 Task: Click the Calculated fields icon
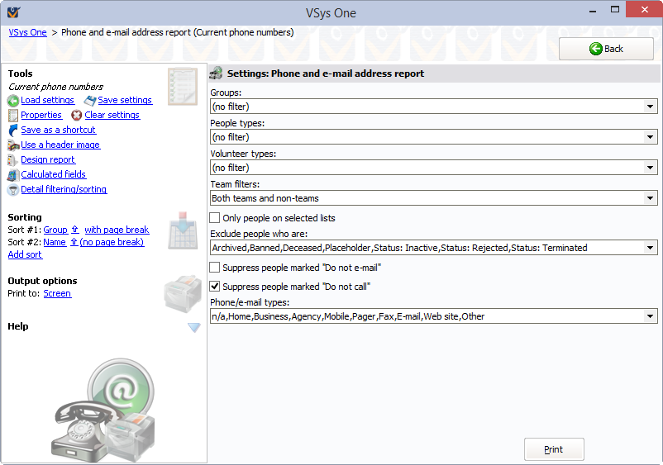point(13,175)
